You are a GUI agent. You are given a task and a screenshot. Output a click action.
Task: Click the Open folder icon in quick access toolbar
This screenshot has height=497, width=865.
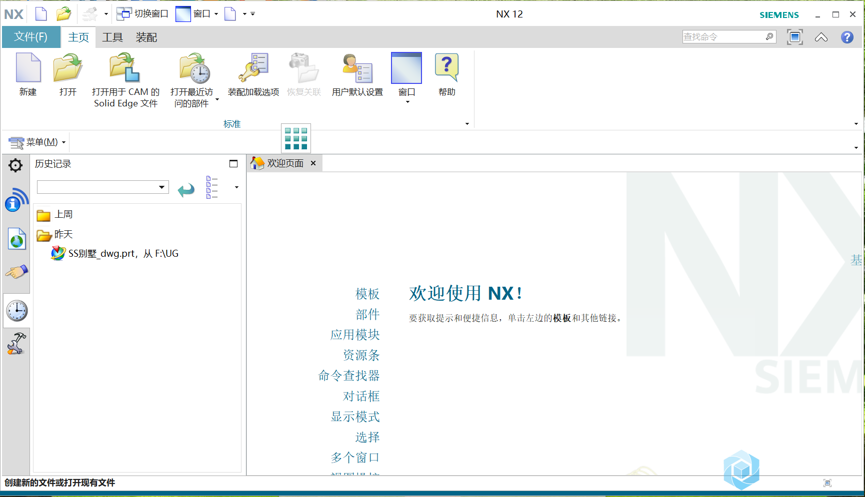click(x=63, y=14)
